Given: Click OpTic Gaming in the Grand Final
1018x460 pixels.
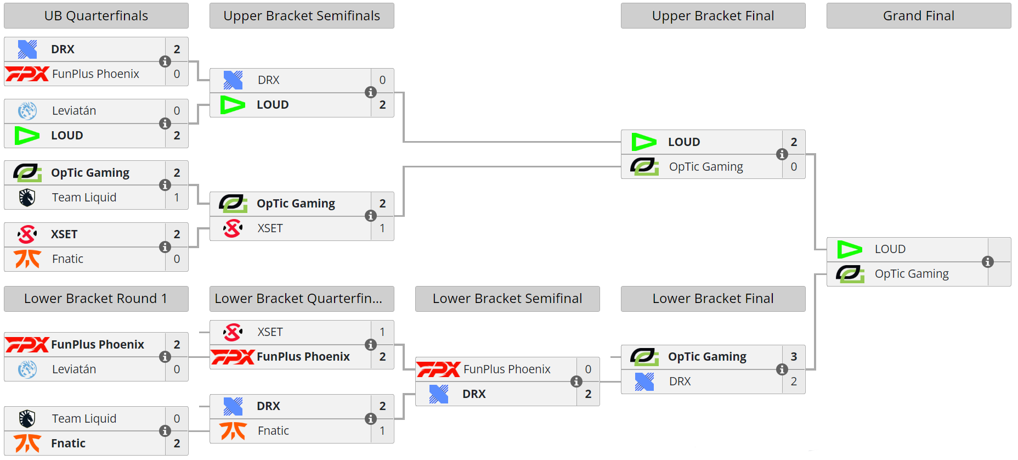Looking at the screenshot, I should tap(912, 274).
